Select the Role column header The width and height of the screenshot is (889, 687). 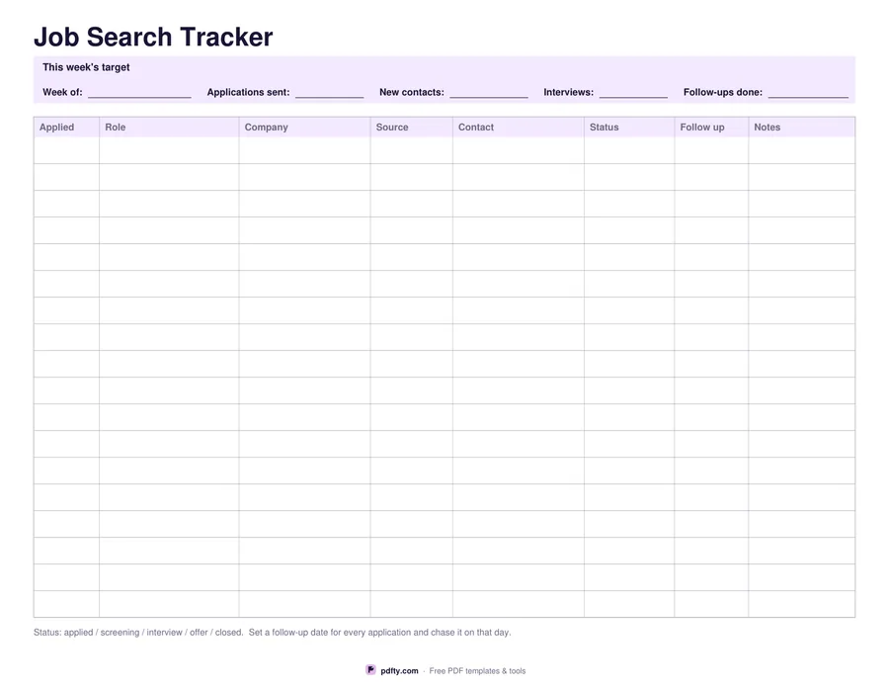(169, 128)
